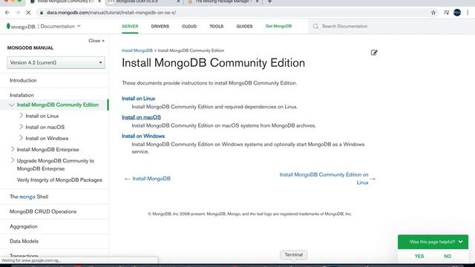Image resolution: width=475 pixels, height=267 pixels.
Task: Open the DRIVERS navigation tab
Action: (x=160, y=27)
